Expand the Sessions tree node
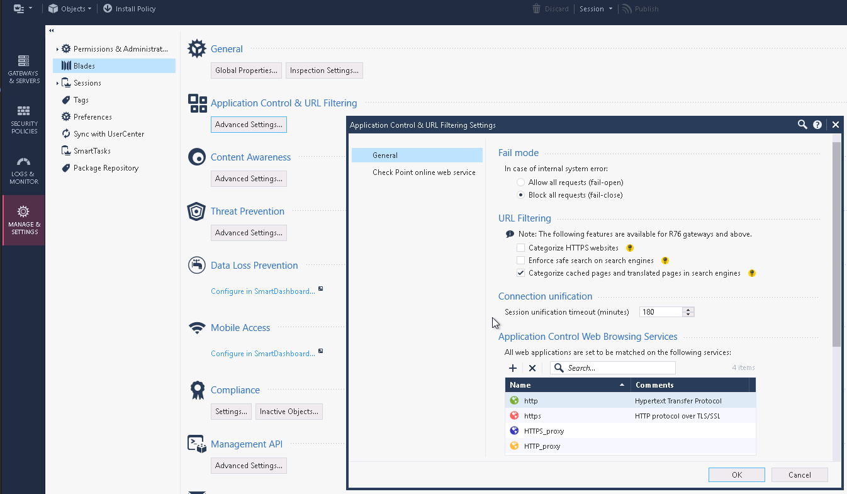 click(57, 83)
